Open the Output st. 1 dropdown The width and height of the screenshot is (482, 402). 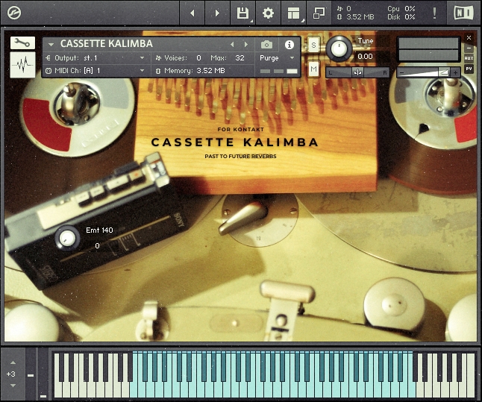96,57
